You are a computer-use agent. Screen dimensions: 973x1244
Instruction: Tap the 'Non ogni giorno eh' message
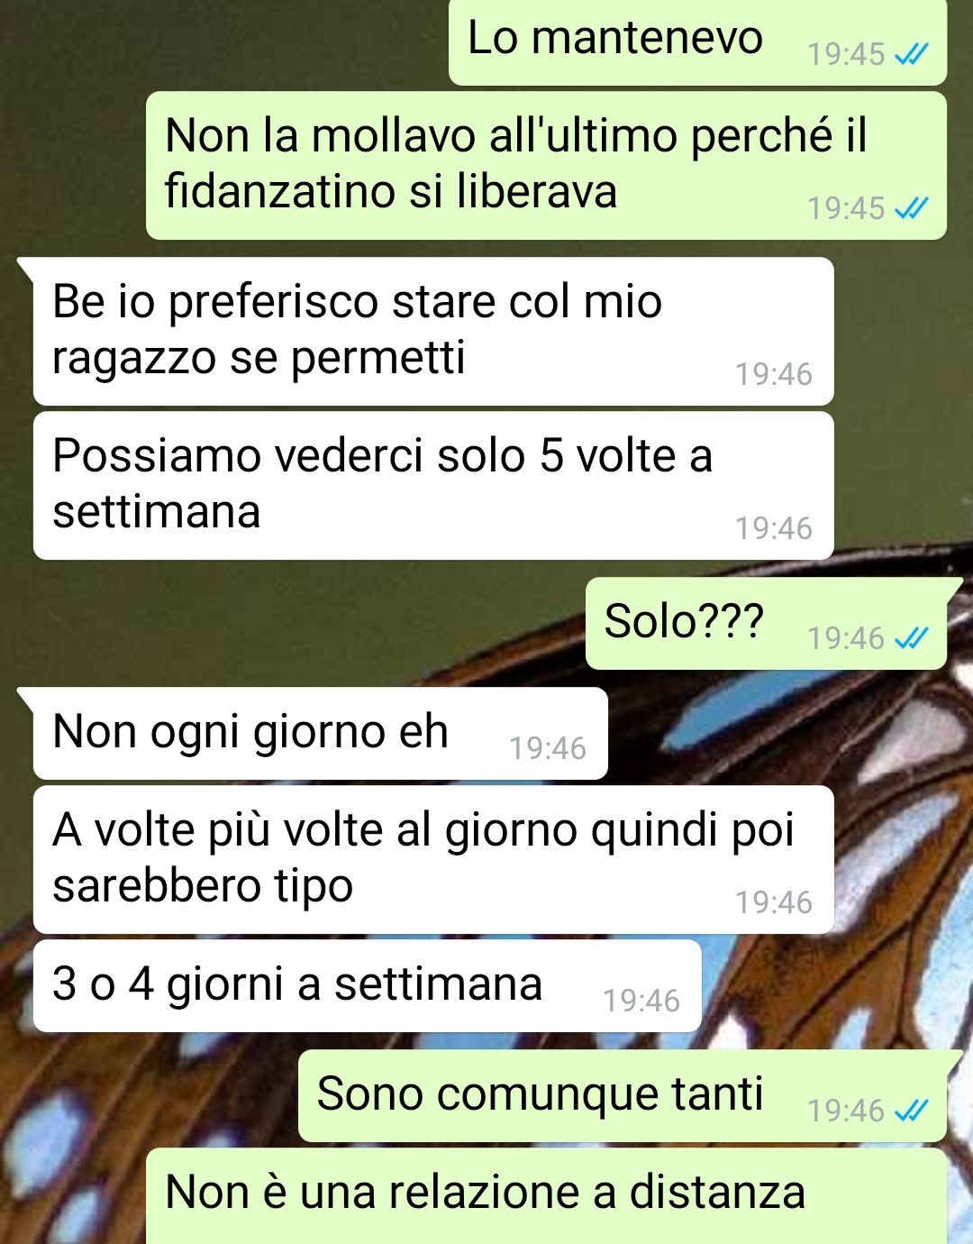[x=320, y=733]
